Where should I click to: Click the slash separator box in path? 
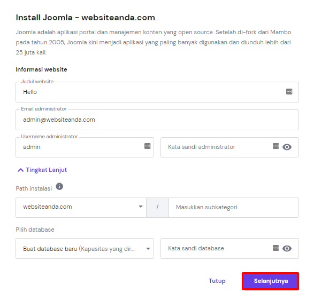point(158,208)
